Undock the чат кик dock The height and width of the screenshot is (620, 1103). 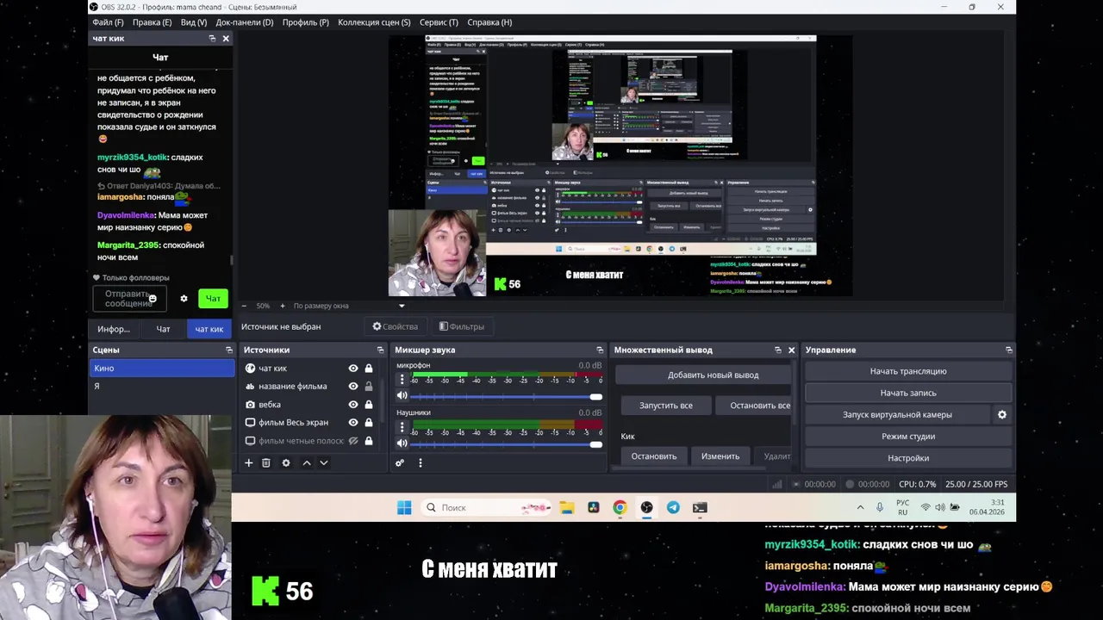pos(212,39)
